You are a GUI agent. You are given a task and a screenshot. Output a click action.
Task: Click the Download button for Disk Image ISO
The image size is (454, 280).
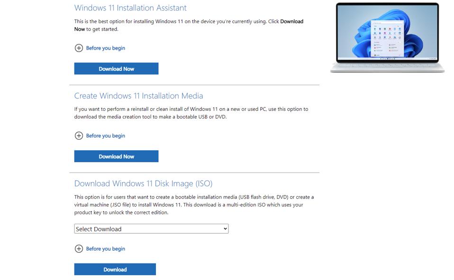pos(115,269)
